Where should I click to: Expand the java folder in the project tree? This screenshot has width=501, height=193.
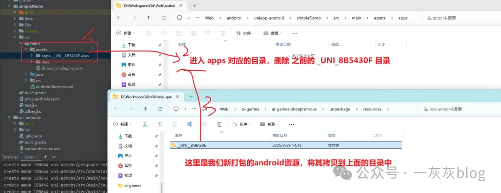pos(26,74)
